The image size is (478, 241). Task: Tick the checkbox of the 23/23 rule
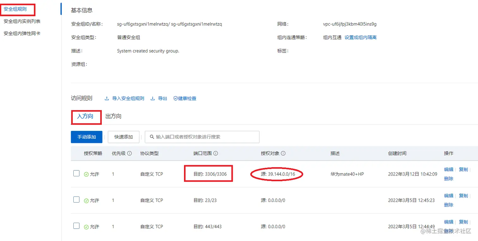click(x=76, y=199)
